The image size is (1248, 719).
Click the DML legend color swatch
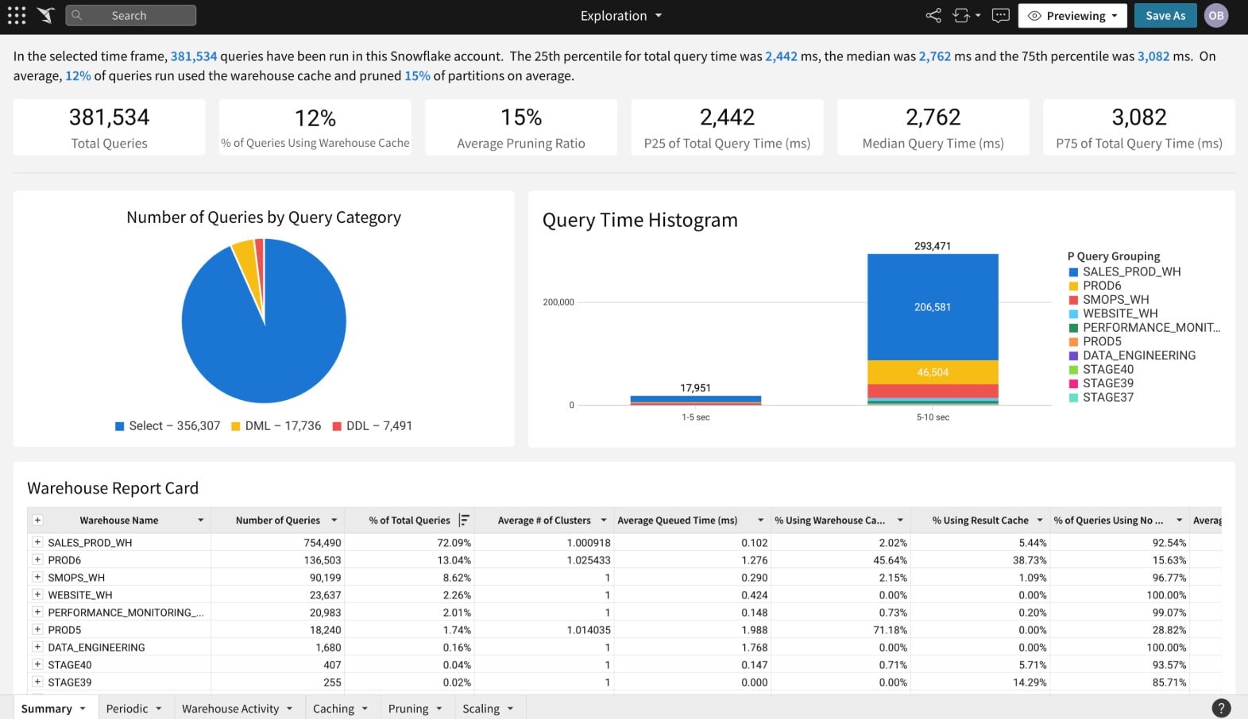235,426
